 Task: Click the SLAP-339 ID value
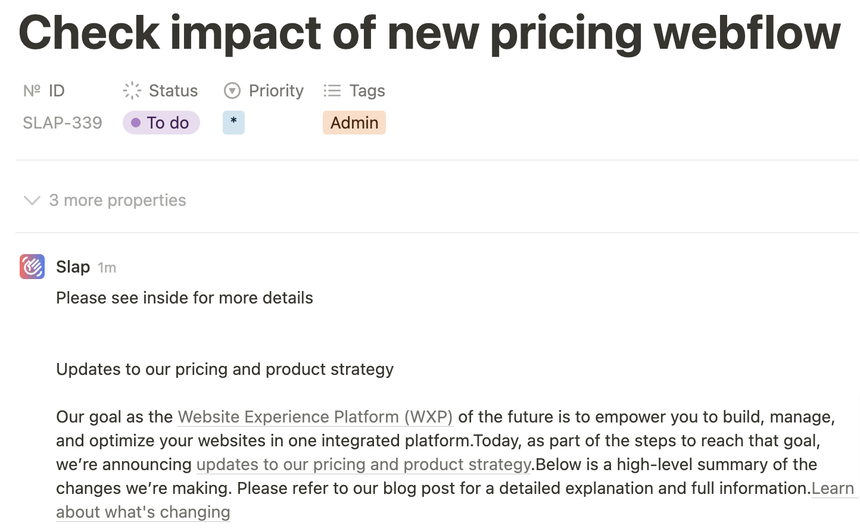point(63,123)
